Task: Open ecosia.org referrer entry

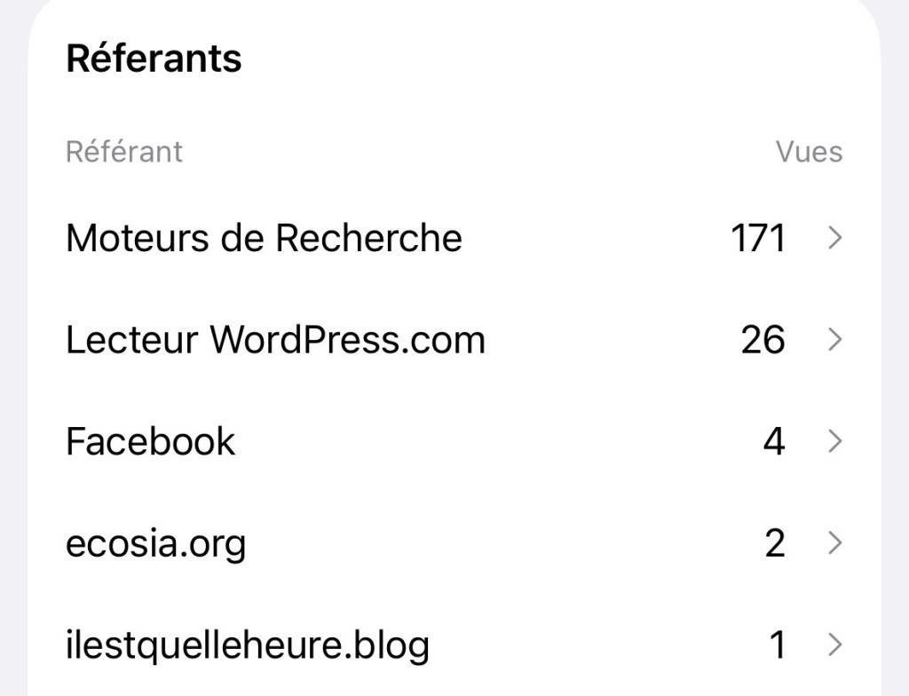Action: coord(156,542)
